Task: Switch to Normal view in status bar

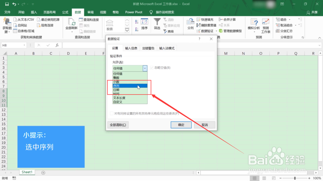Action: pos(255,178)
